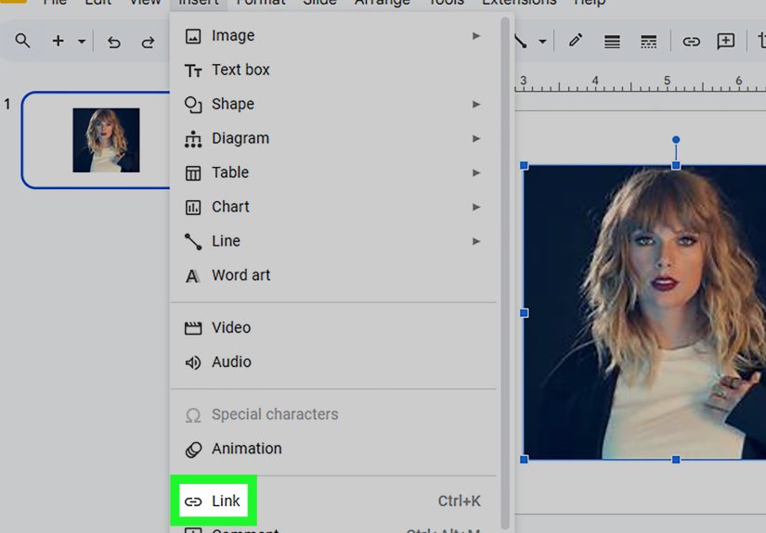
Task: Open Line submenu in Insert menu
Action: coord(333,241)
